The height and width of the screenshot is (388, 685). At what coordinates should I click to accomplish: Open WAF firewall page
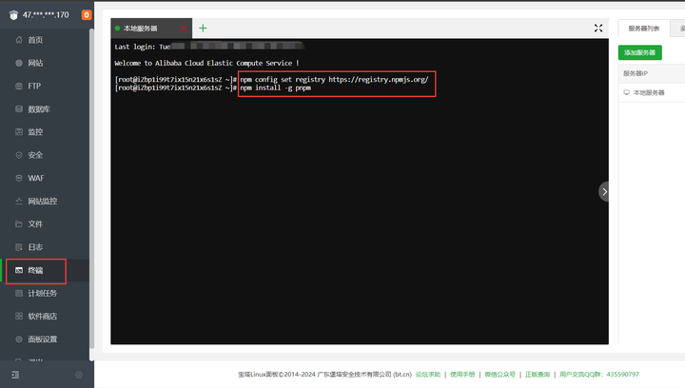click(35, 178)
